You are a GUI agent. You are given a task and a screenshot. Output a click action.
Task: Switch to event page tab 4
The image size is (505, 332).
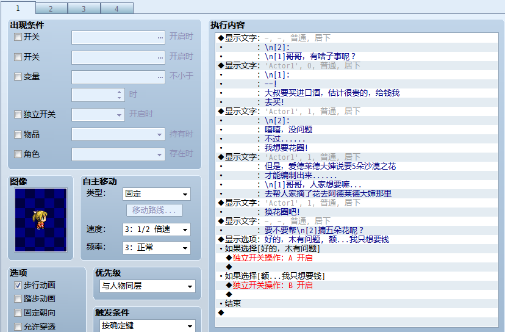pos(117,9)
